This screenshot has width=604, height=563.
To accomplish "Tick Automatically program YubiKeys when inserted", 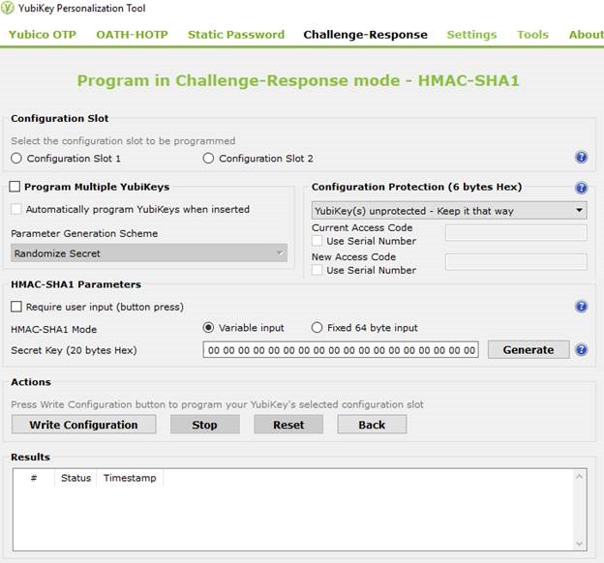I will tap(16, 209).
